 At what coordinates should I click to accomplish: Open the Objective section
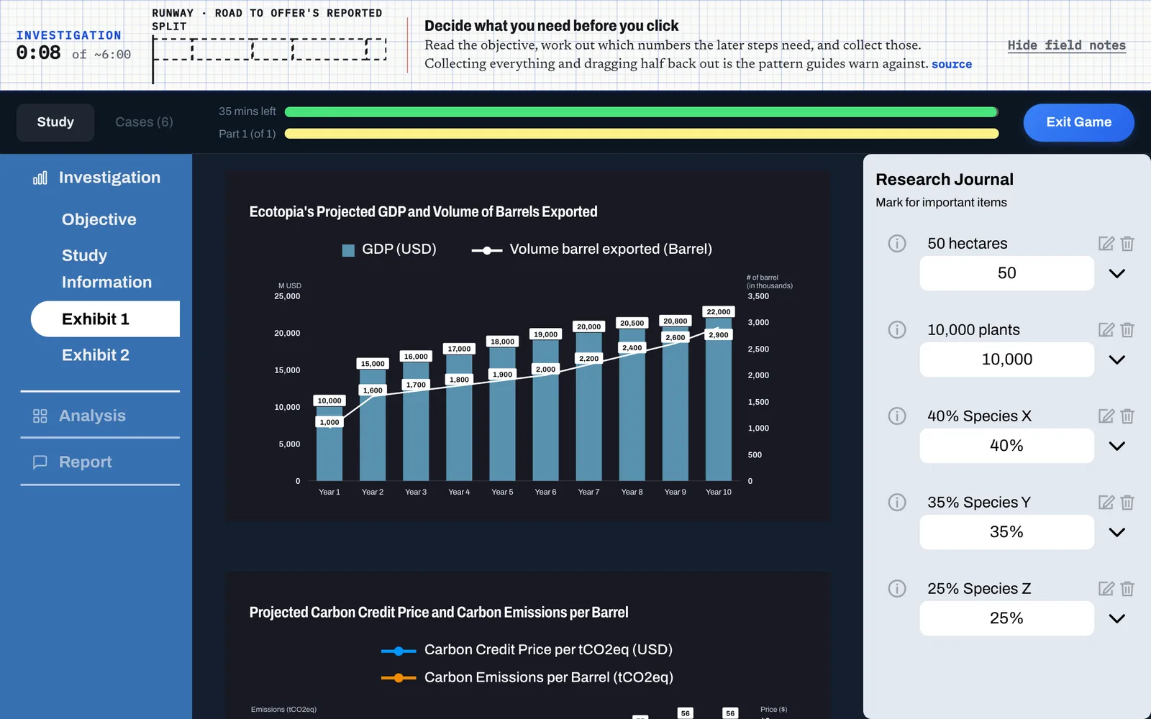pos(99,219)
